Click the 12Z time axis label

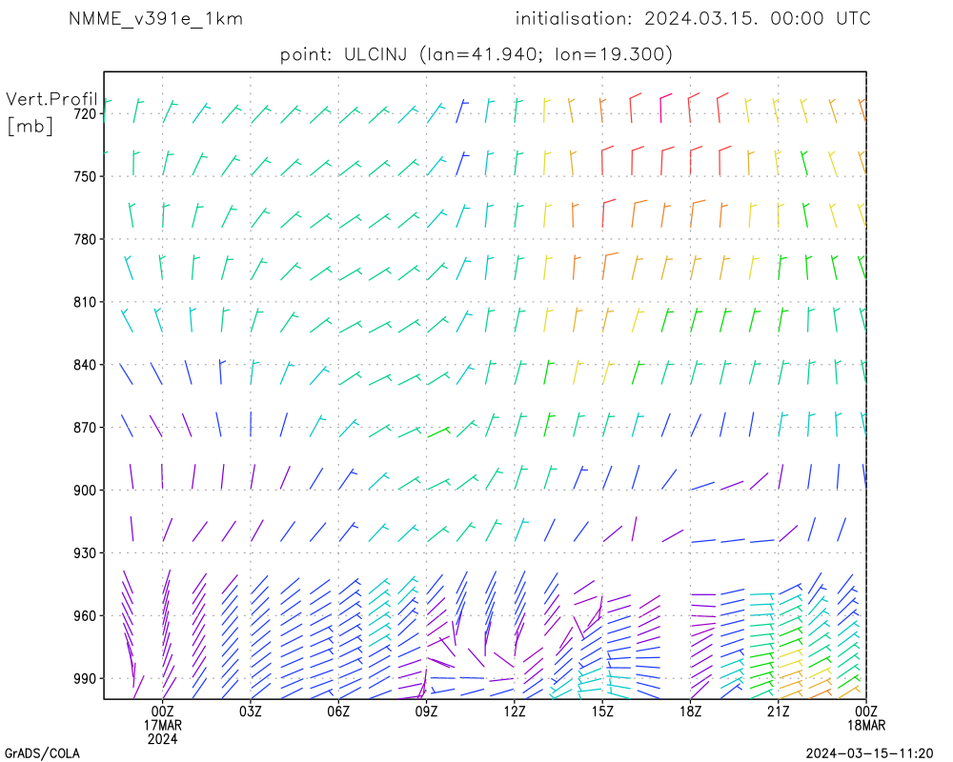pyautogui.click(x=515, y=712)
